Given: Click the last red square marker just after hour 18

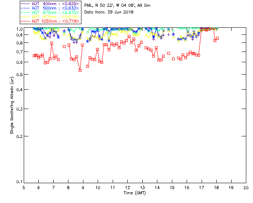Looking at the screenshot, I should tap(217, 38).
